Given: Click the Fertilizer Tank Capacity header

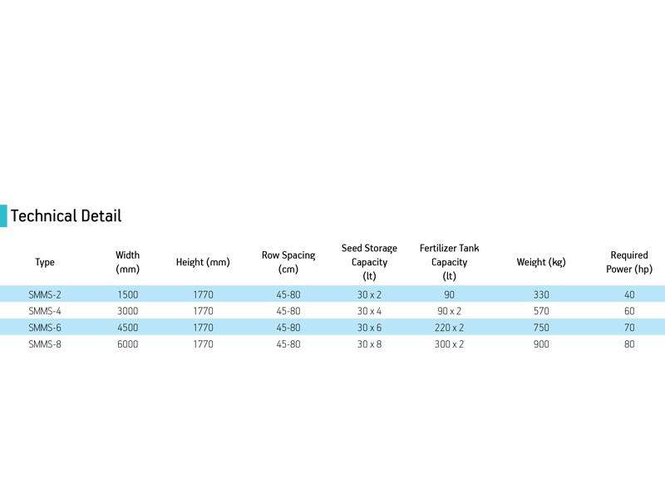Looking at the screenshot, I should click(x=449, y=262).
